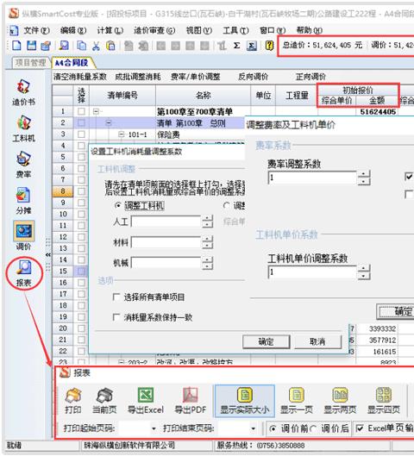Click the print preview magnifier toolbar icon
This screenshot has width=414, height=456.
(x=64, y=46)
